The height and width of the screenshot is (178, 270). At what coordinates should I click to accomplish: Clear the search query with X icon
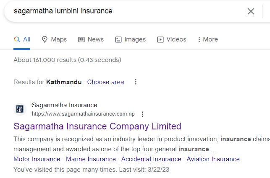coord(251,11)
